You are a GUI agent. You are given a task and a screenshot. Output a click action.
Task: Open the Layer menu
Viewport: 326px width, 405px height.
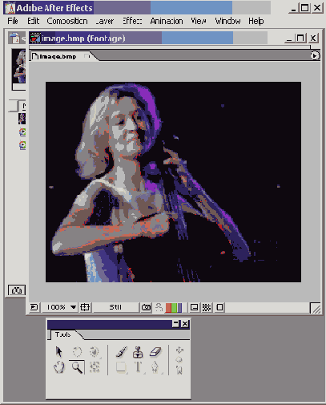click(105, 21)
